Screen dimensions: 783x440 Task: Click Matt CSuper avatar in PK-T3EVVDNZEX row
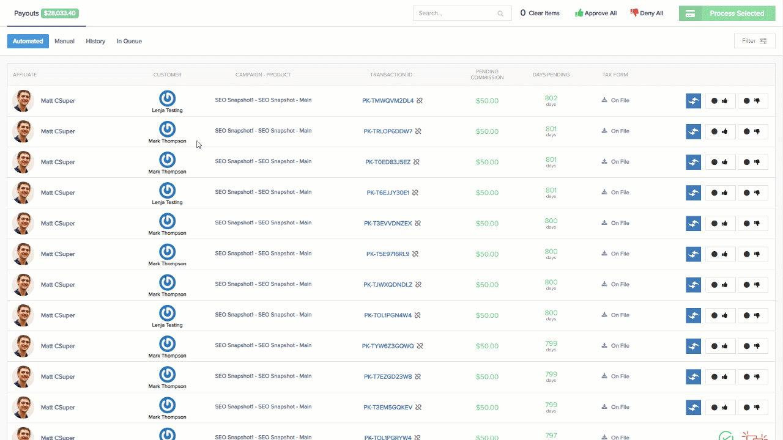coord(23,224)
